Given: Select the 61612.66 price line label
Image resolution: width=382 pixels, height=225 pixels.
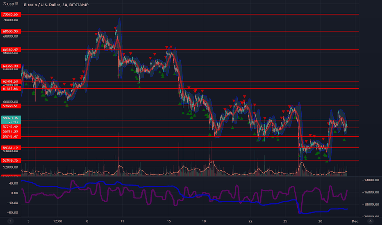Looking at the screenshot, I should click(11, 88).
